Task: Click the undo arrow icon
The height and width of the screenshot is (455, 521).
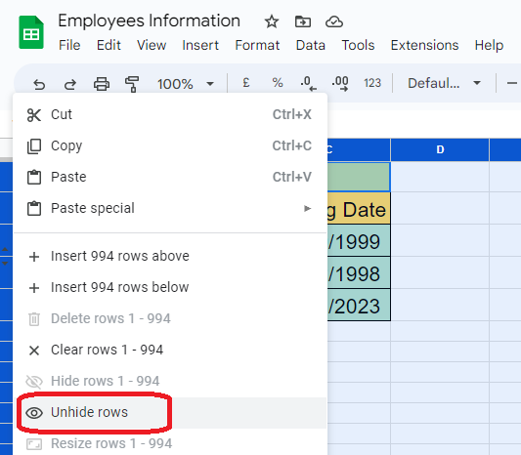Action: coord(39,84)
